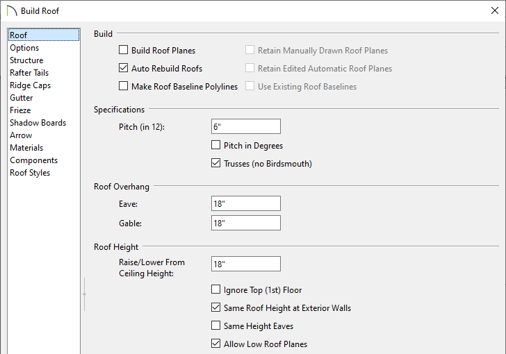Click Retain Edited Automatic Roof Planes checkbox
This screenshot has width=506, height=354.
coord(250,68)
